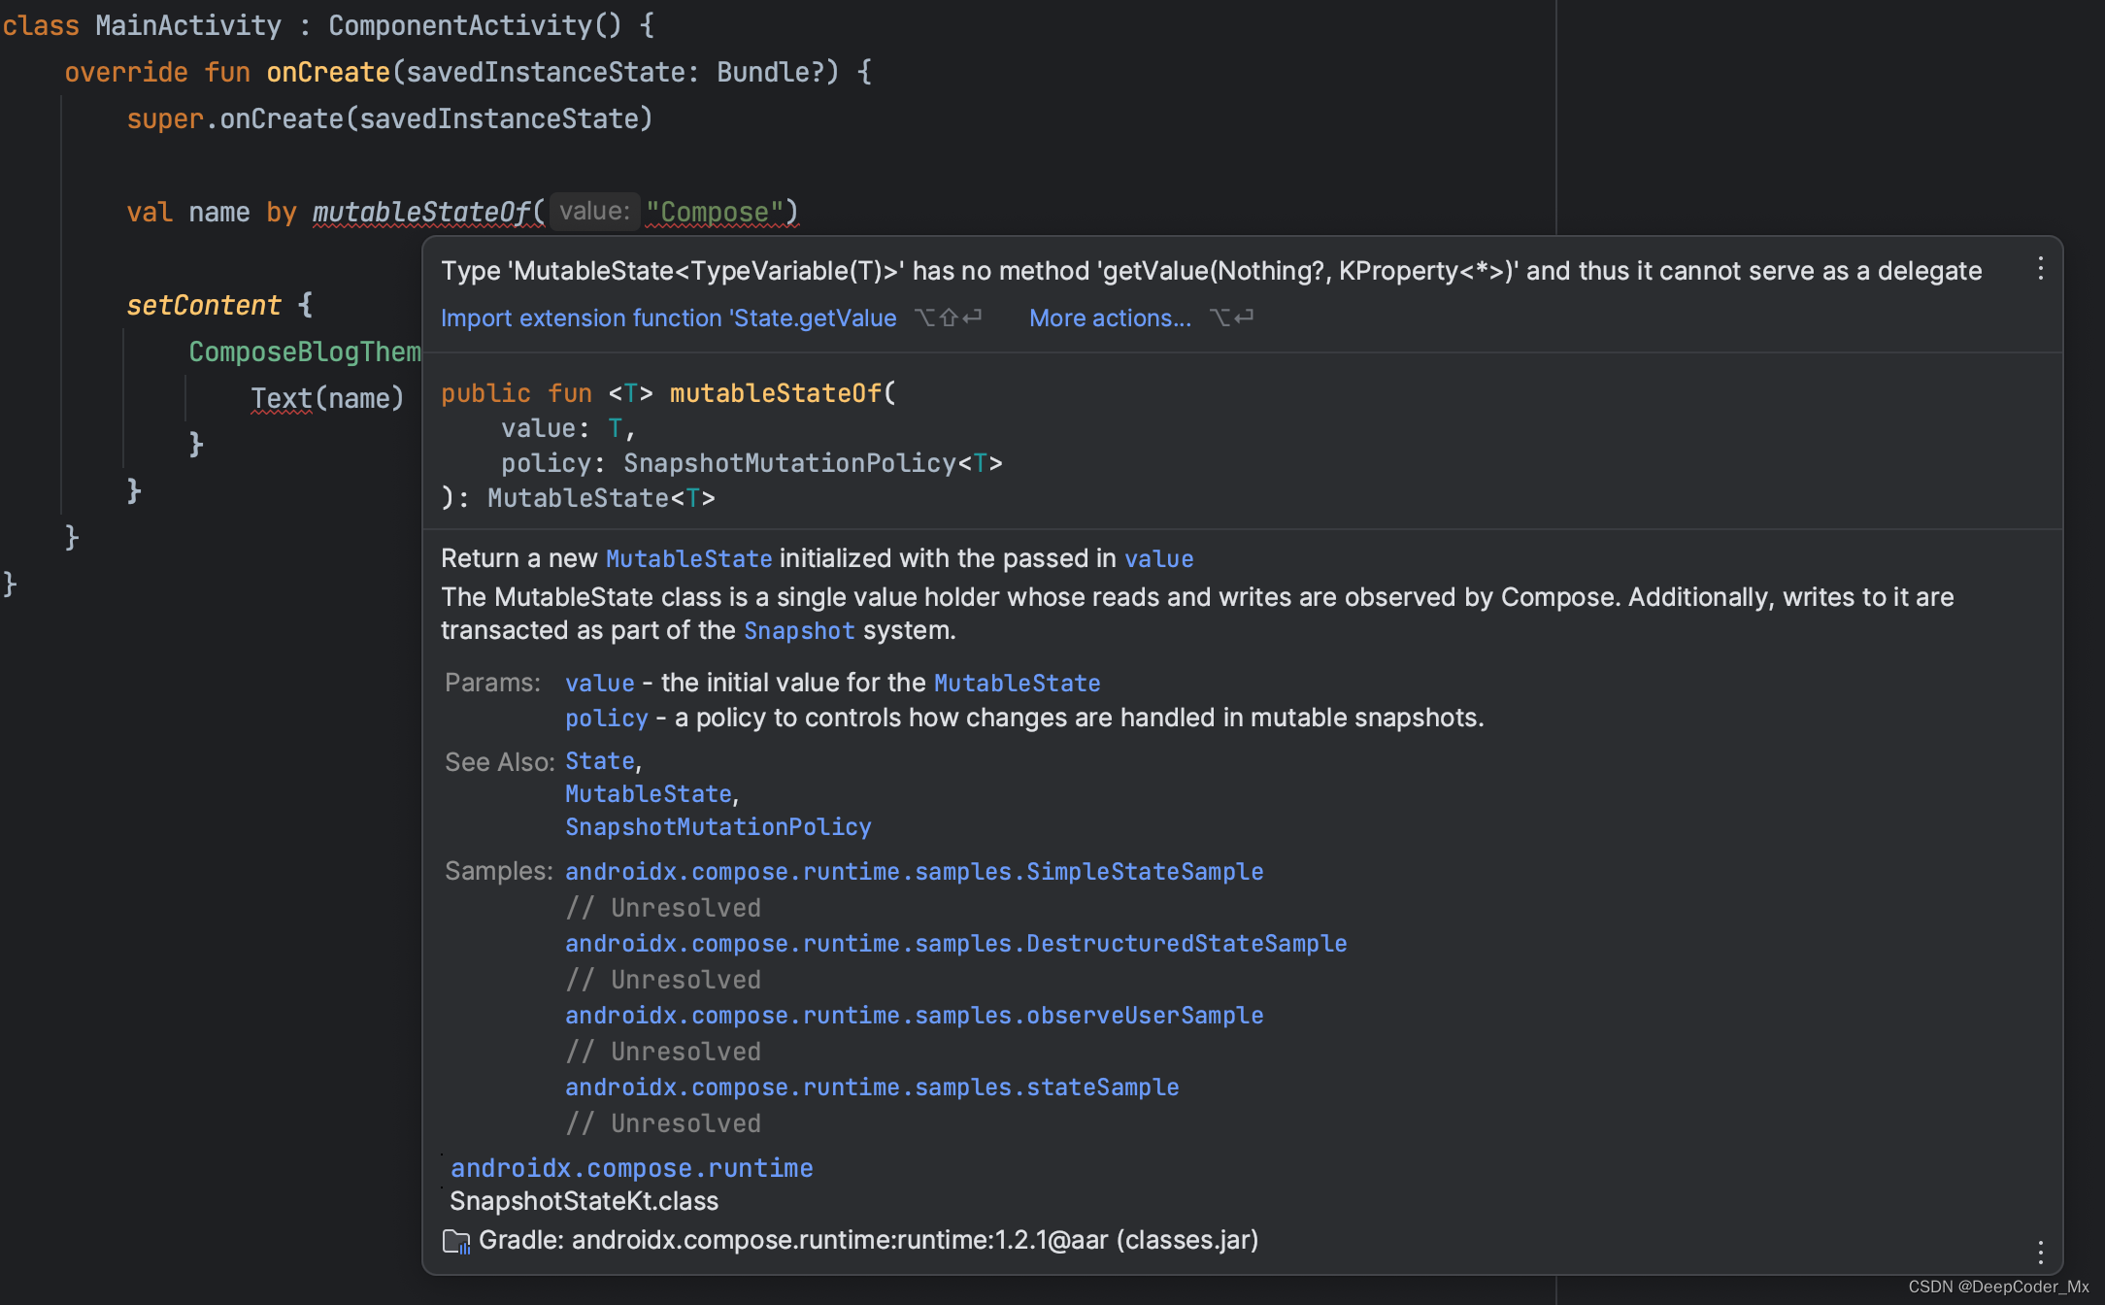Open the SnapshotMutationPolicy See Also link
The height and width of the screenshot is (1305, 2105).
718,827
